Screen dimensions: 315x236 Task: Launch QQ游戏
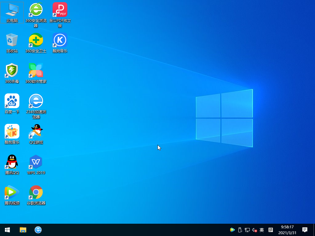click(36, 131)
